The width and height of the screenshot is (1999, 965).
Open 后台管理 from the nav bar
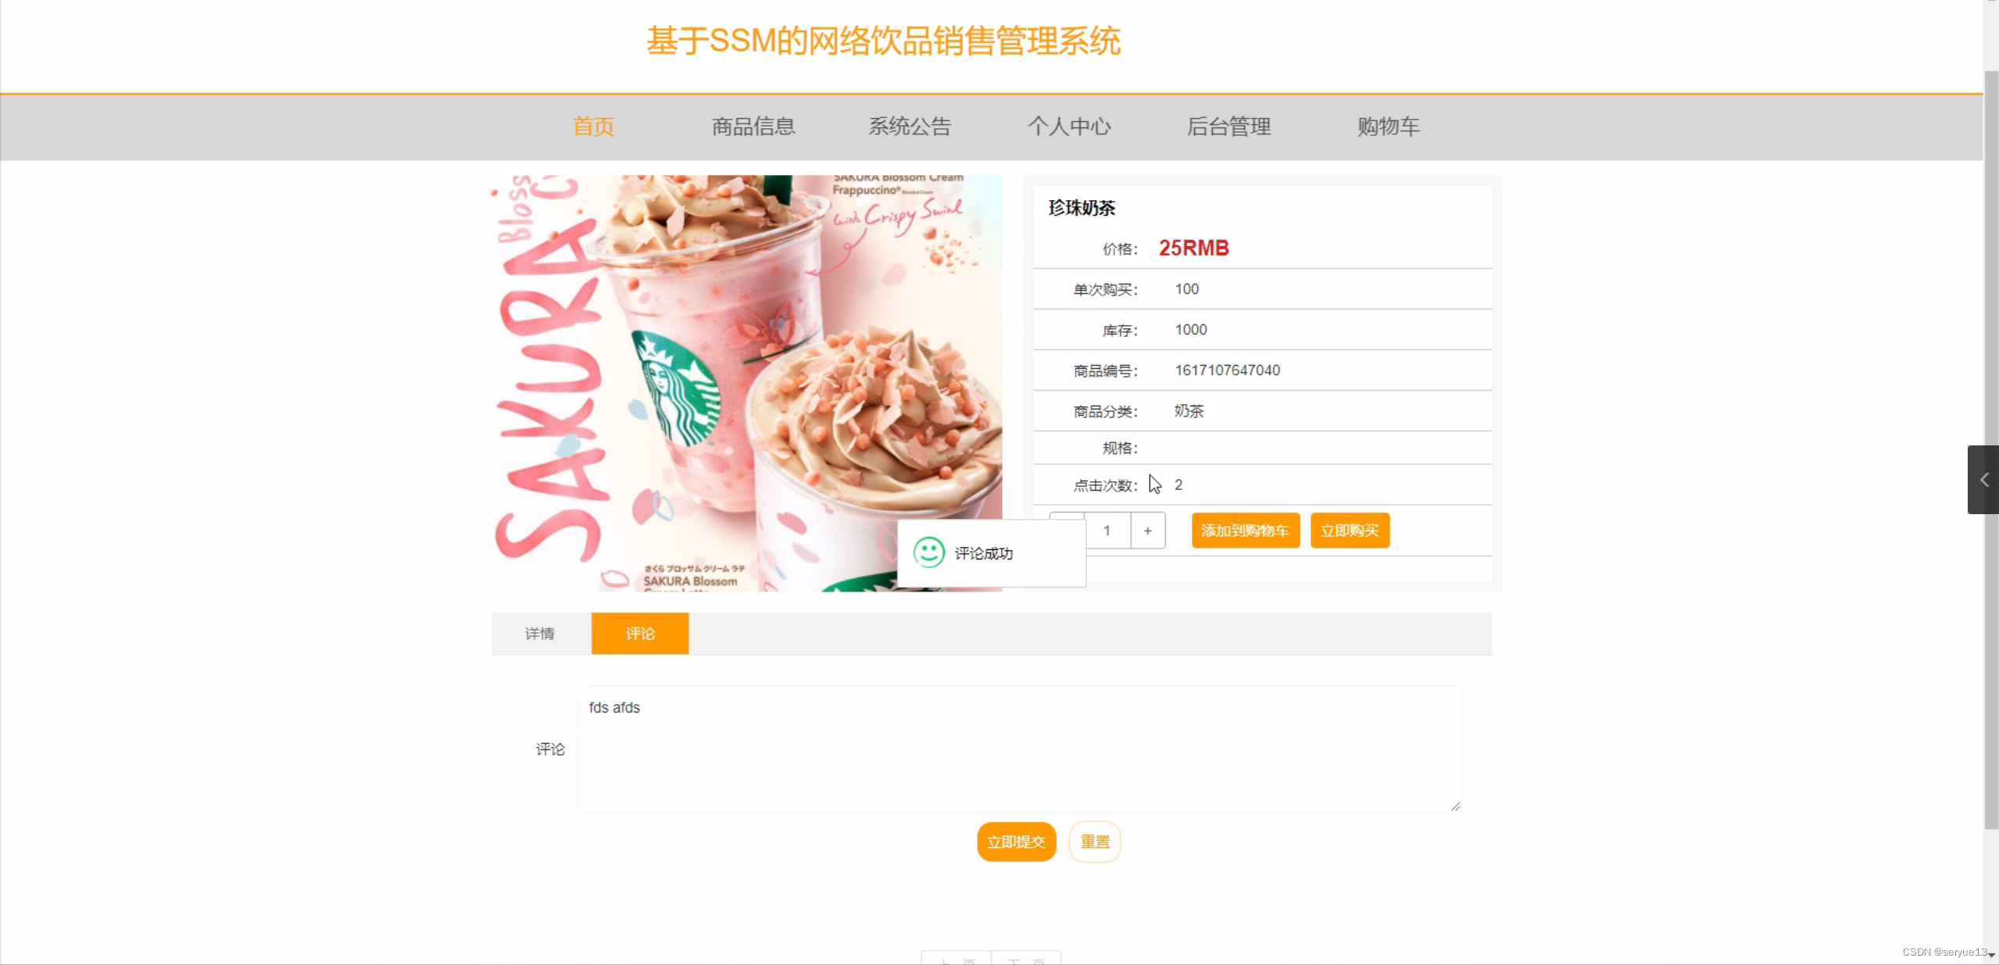coord(1228,127)
